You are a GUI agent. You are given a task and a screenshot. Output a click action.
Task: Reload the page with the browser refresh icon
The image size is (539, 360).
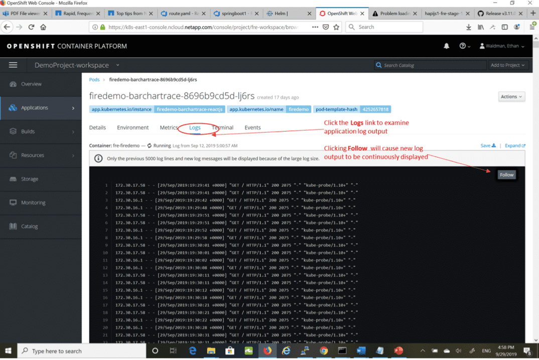pyautogui.click(x=31, y=27)
